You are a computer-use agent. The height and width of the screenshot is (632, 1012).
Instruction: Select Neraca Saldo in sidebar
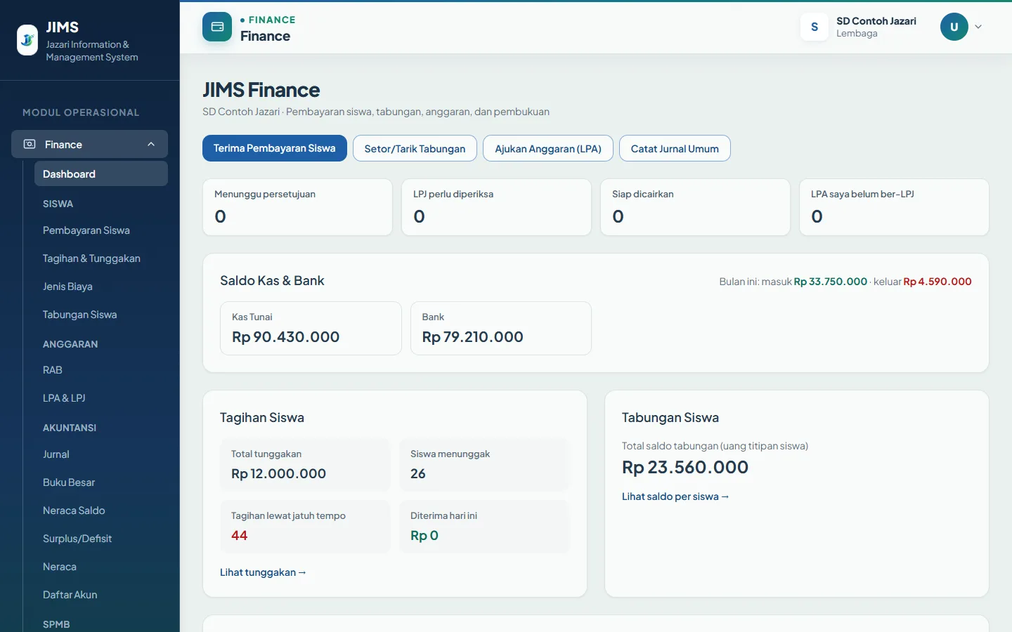click(x=101, y=511)
